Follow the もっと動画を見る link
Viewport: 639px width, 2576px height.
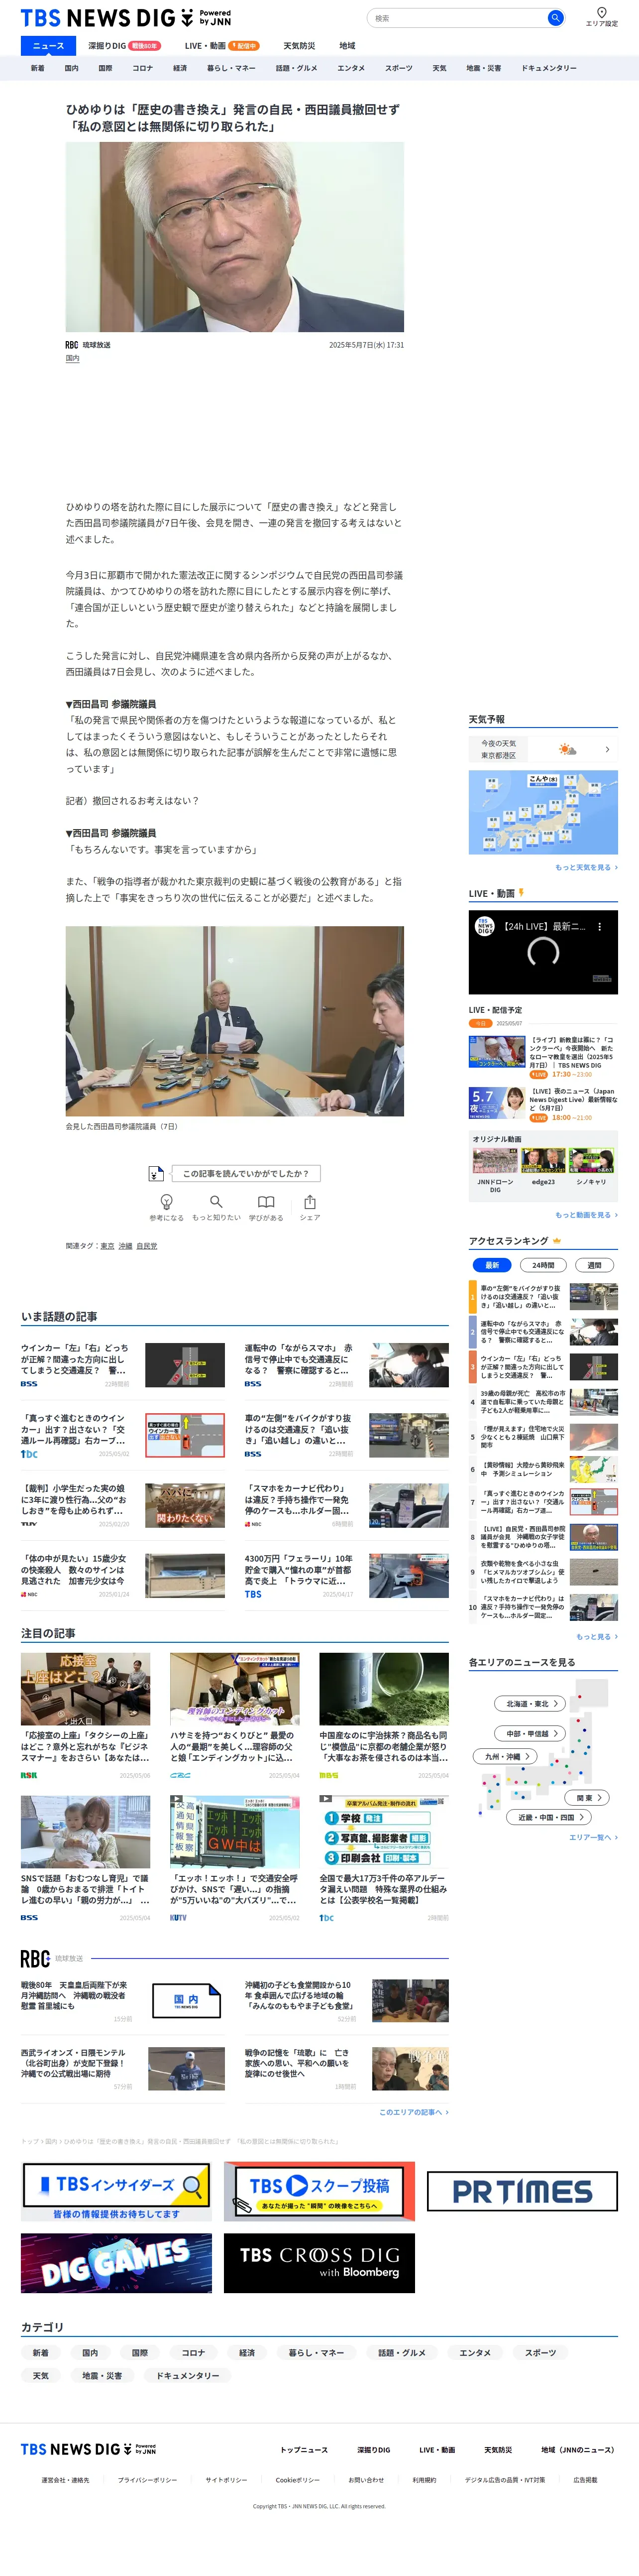tap(587, 1215)
